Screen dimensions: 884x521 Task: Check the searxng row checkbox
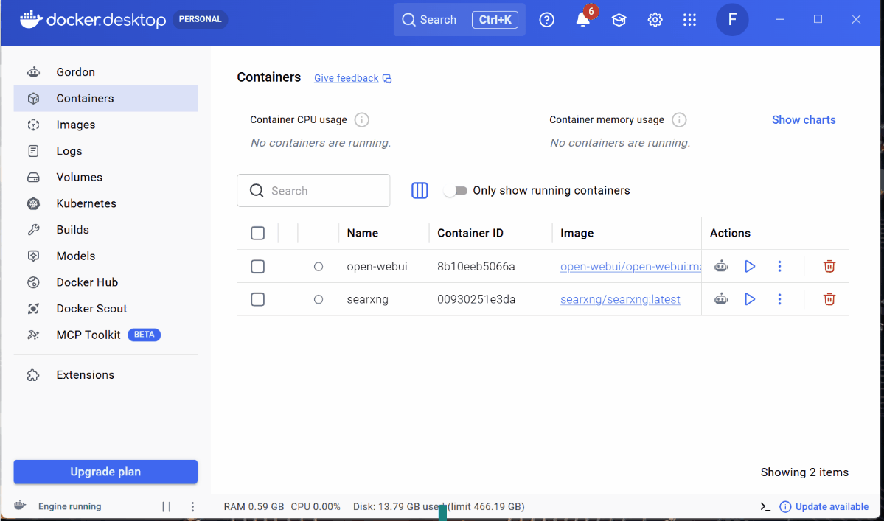coord(257,300)
